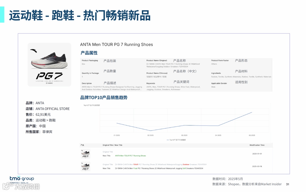Click the '所售国家: 菲律宾' line

click(39, 132)
